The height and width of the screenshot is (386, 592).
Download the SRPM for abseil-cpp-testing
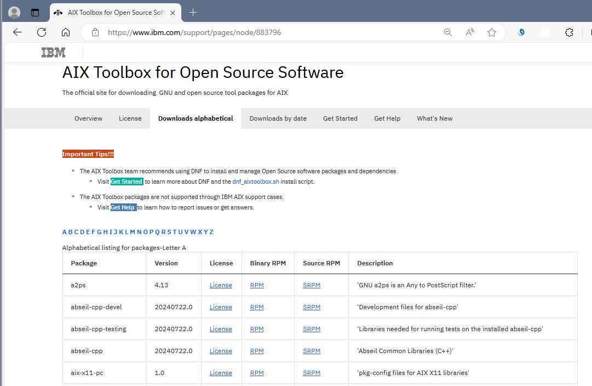tap(312, 329)
